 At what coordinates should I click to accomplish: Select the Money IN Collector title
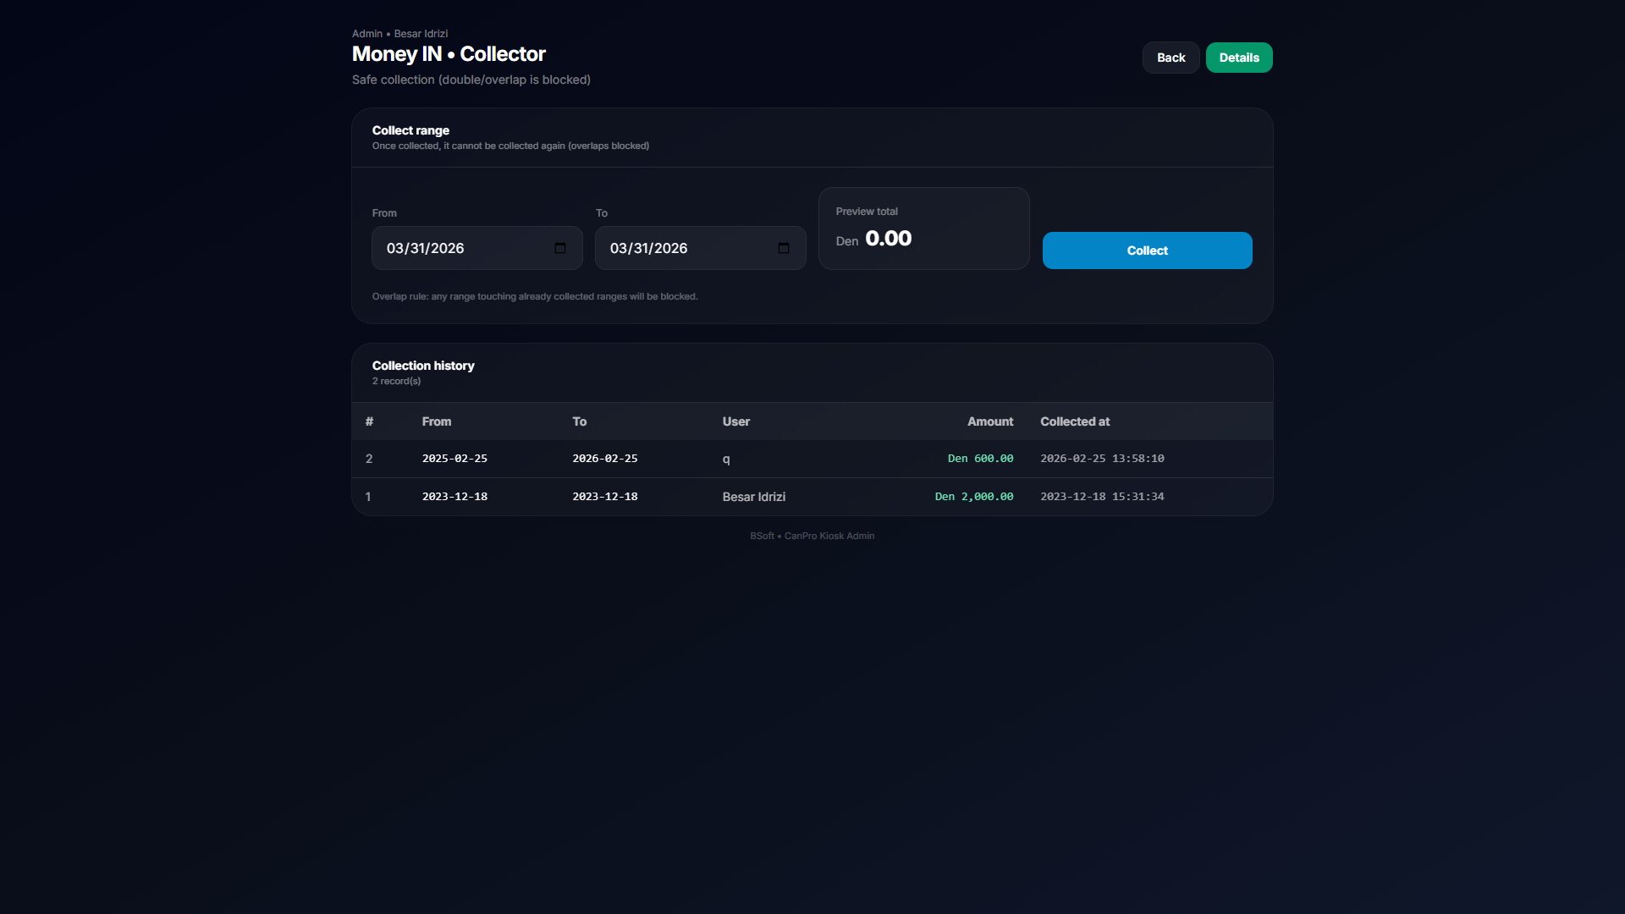click(x=449, y=53)
